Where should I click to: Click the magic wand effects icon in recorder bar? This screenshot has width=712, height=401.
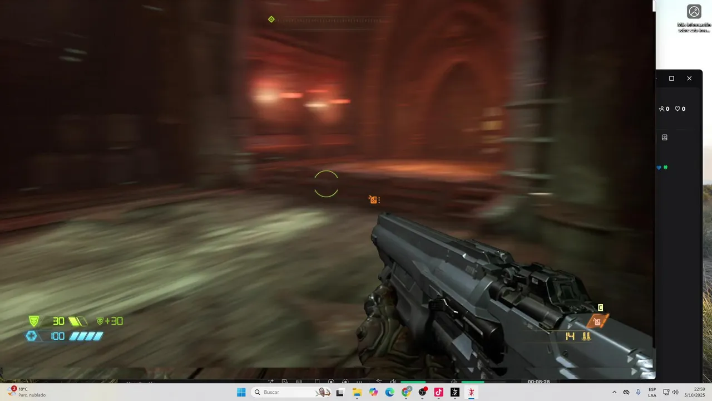click(x=271, y=382)
